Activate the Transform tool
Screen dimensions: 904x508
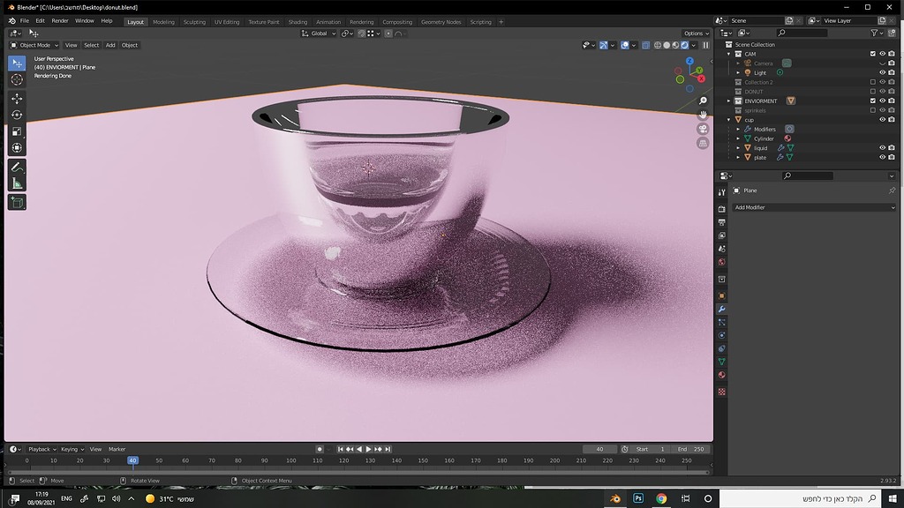click(17, 148)
